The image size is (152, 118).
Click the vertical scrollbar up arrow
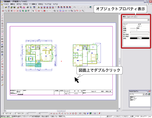point(119,14)
